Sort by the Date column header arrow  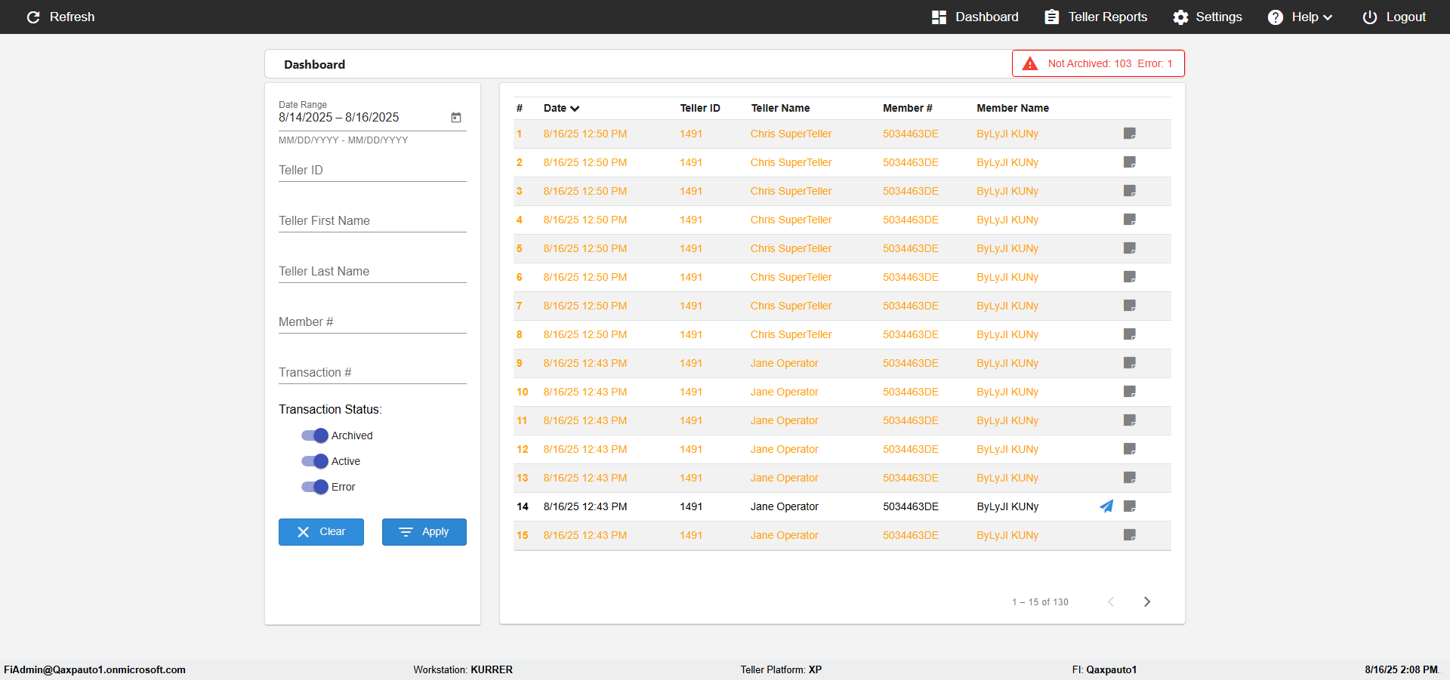(575, 109)
